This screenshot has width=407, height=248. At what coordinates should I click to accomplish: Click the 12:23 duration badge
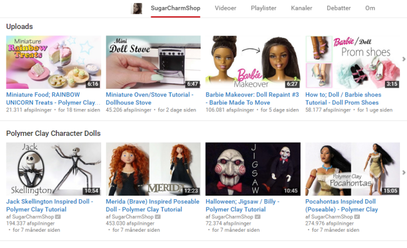[191, 191]
